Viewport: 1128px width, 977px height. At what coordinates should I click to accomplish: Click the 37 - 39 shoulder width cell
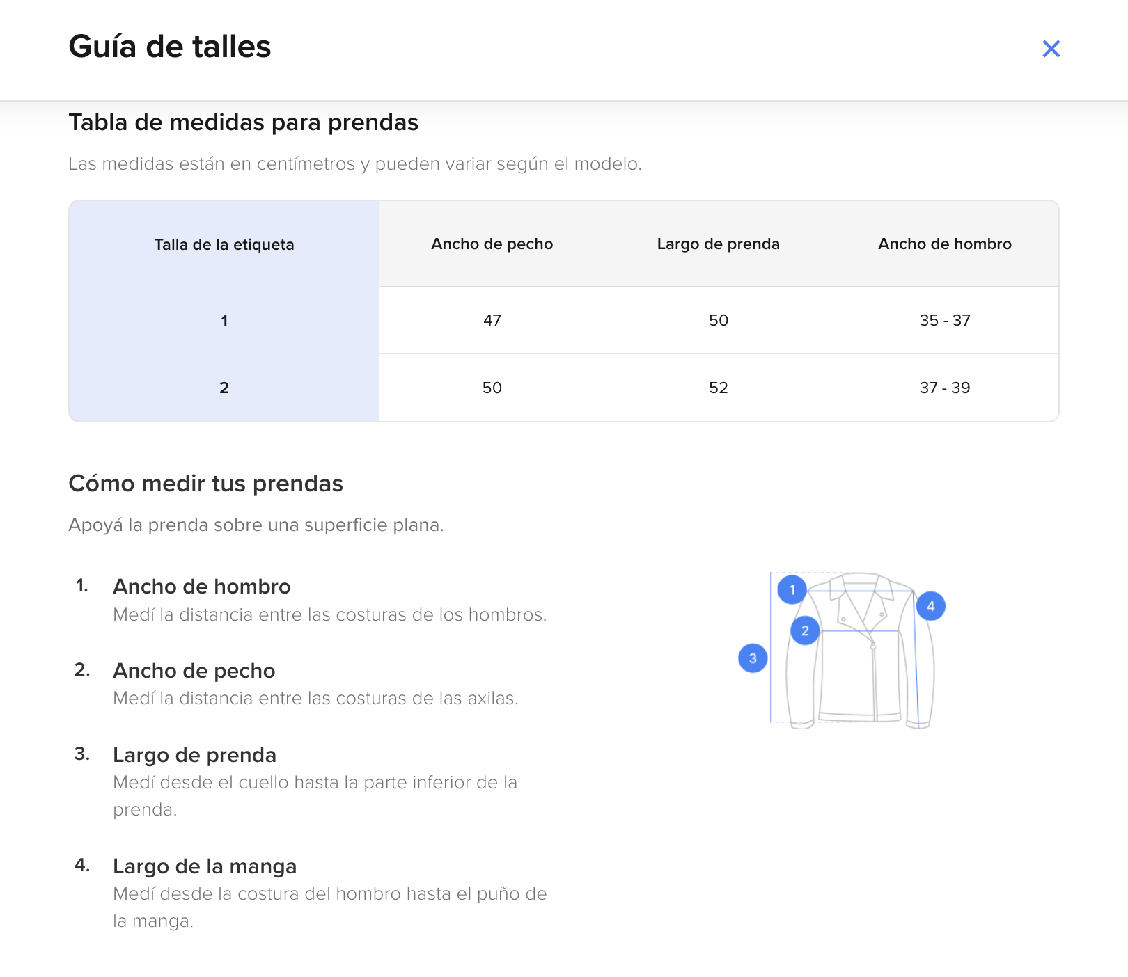pos(944,388)
